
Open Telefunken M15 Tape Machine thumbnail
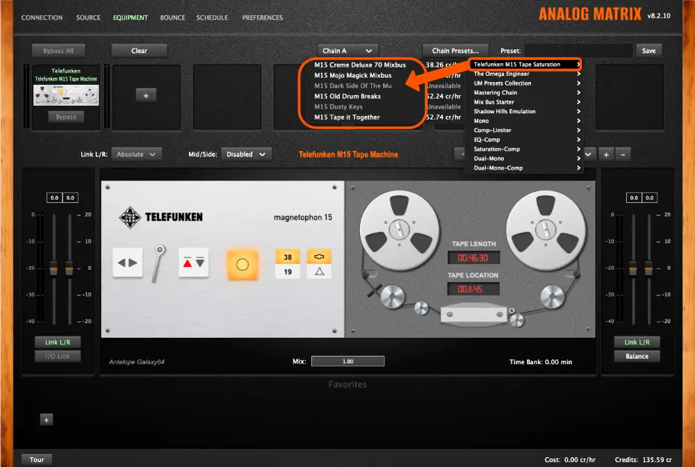click(x=66, y=95)
